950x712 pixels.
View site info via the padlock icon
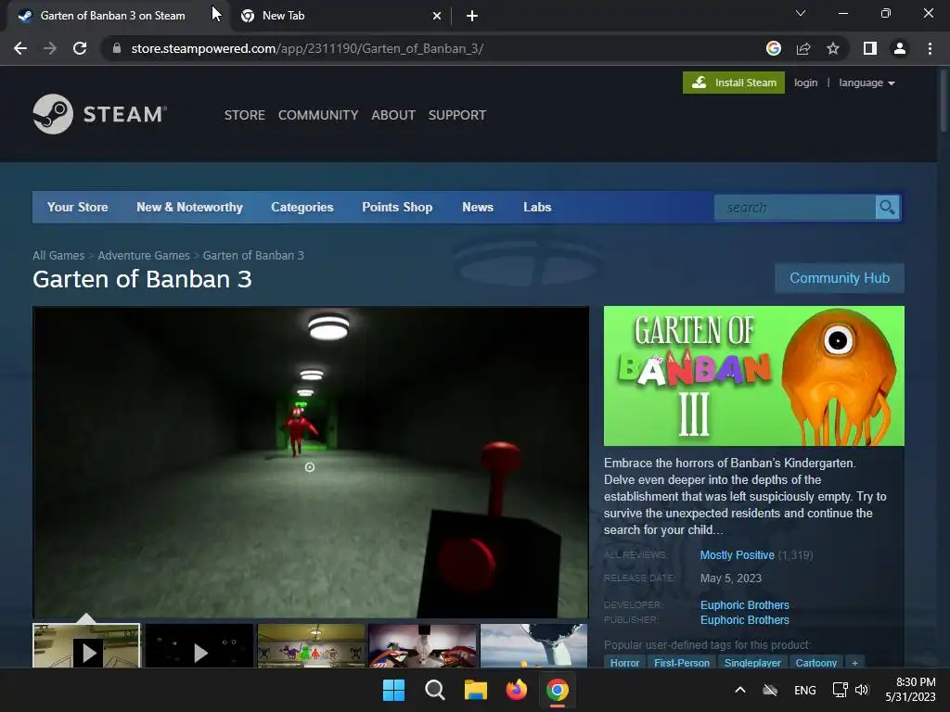click(117, 48)
